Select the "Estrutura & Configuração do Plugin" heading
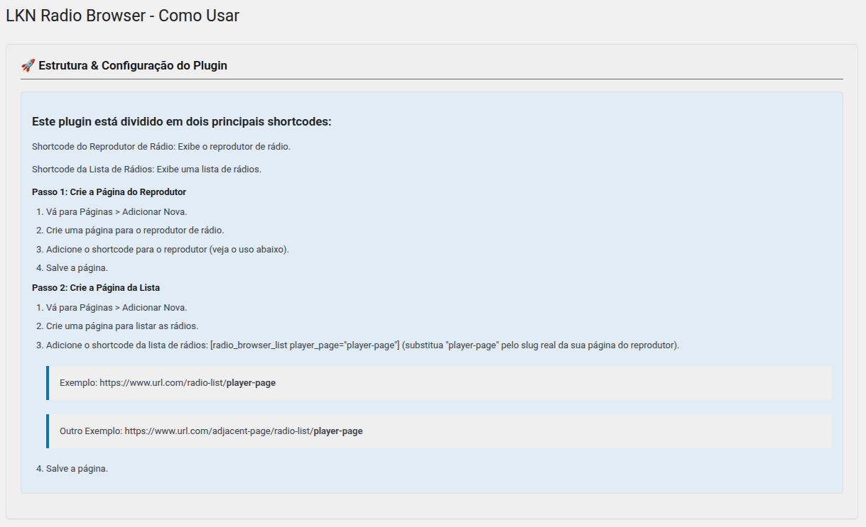 point(133,66)
